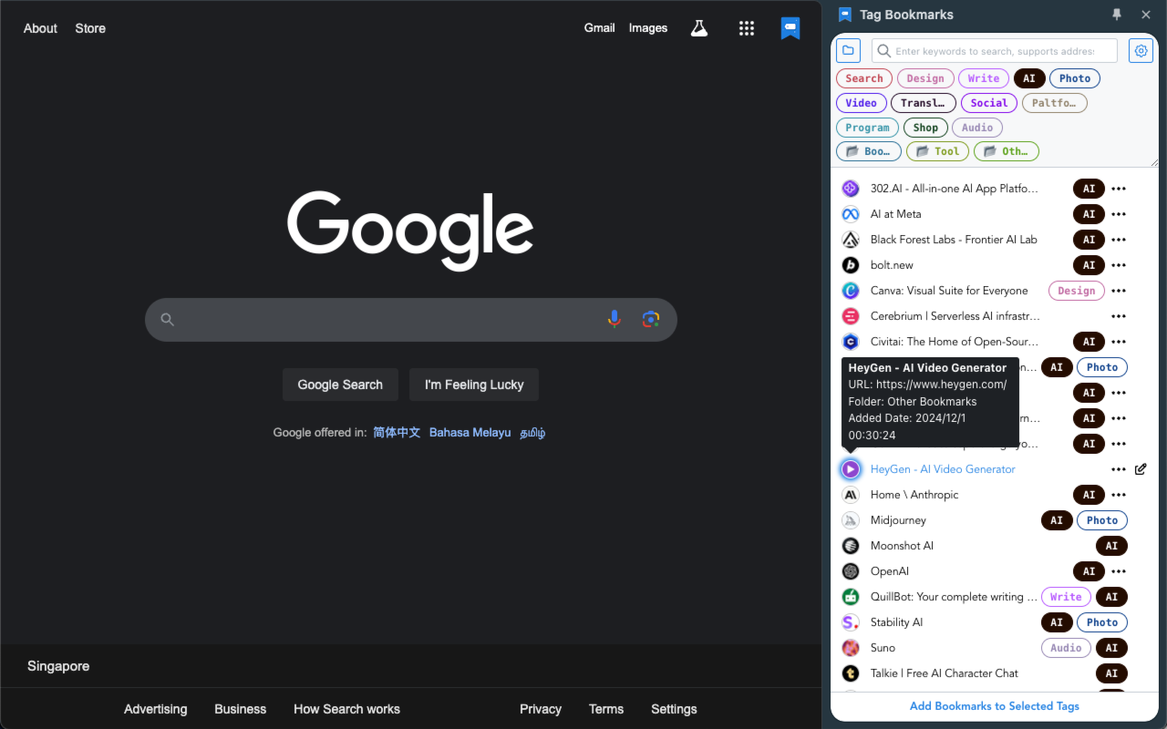Click the keyword search field in Tag Bookmarks

coord(994,50)
